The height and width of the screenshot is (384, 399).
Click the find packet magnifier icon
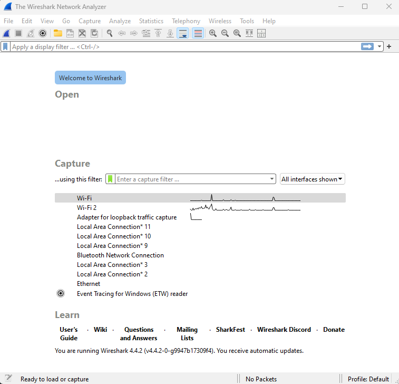[x=110, y=33]
